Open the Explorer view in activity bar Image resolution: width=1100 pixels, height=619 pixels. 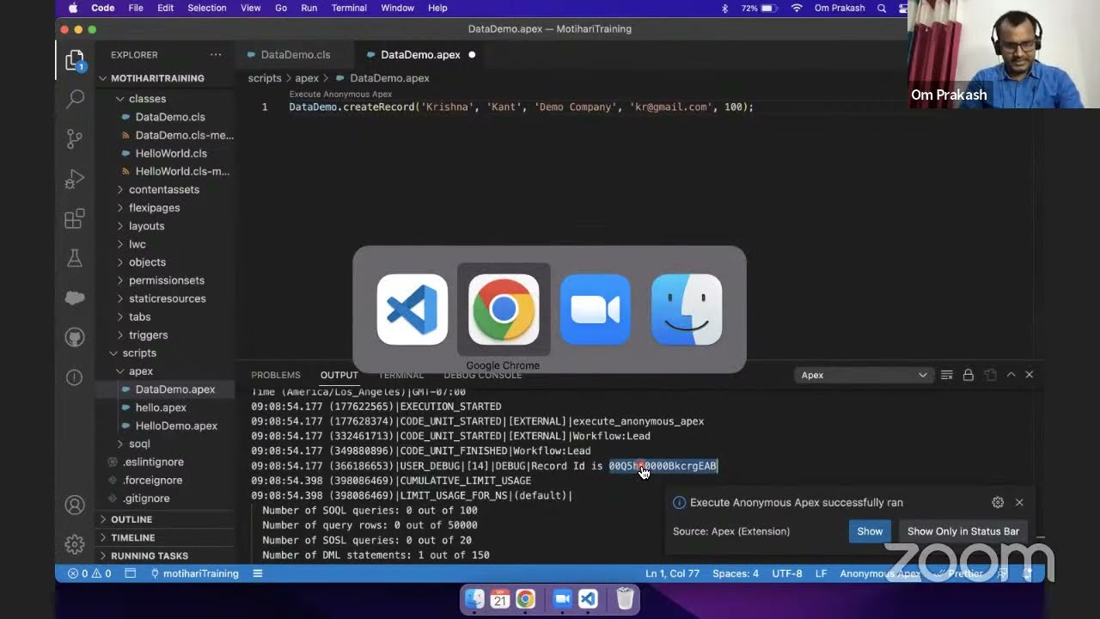[x=75, y=61]
